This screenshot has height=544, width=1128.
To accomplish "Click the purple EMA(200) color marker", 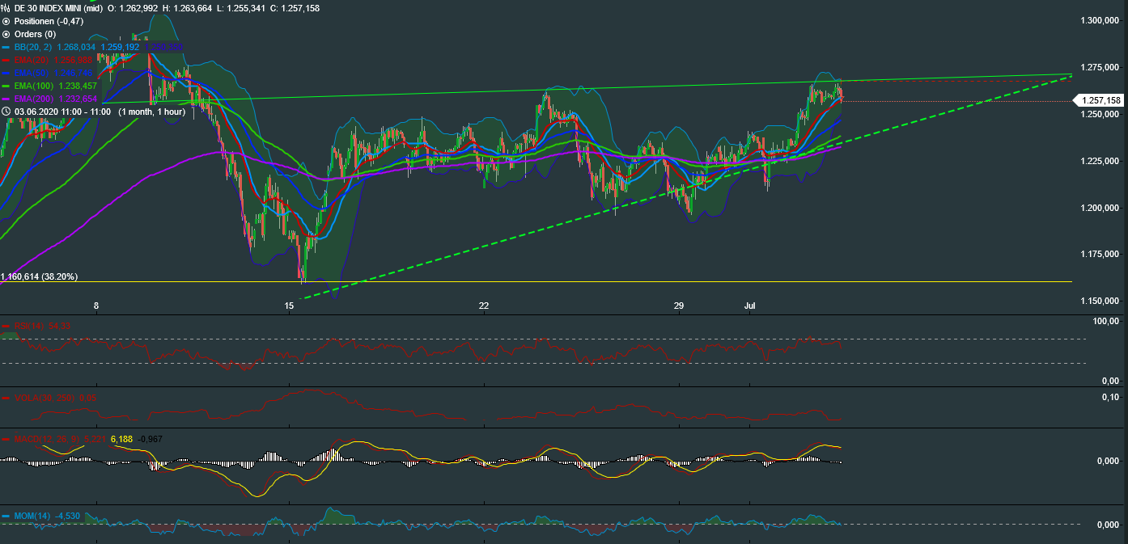I will point(5,99).
